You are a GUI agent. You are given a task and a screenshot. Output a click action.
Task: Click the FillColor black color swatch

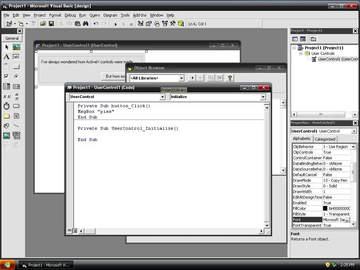tap(325, 208)
